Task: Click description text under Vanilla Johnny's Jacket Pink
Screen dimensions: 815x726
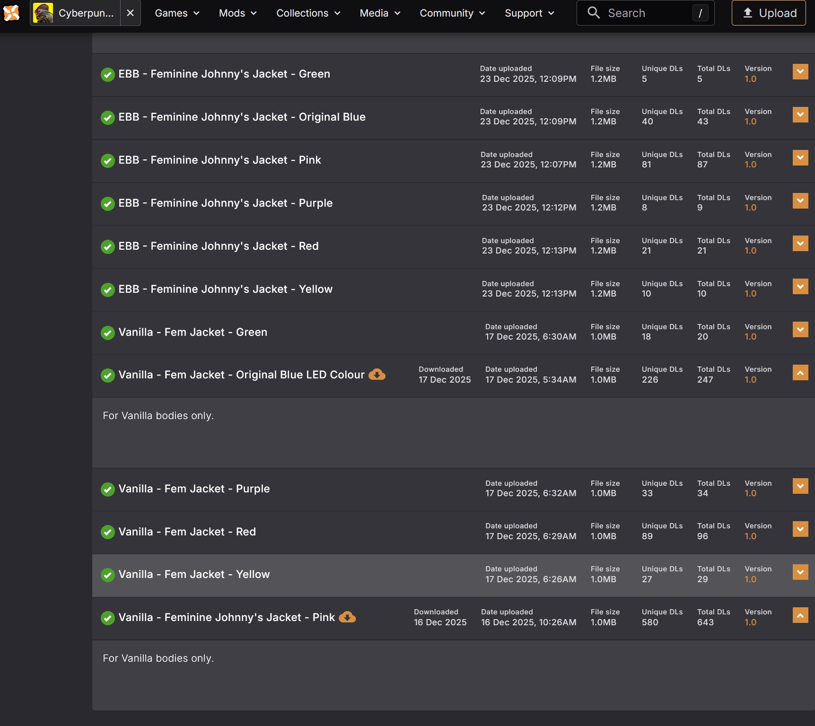Action: click(158, 658)
